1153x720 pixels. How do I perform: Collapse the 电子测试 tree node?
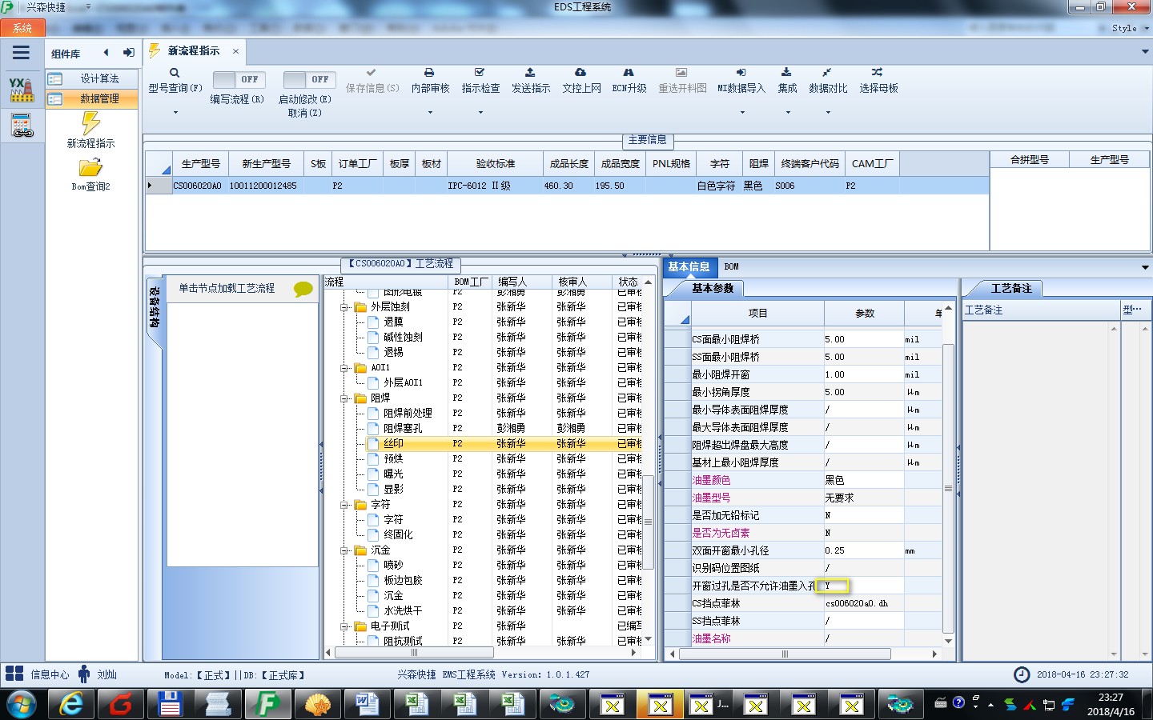(x=344, y=626)
